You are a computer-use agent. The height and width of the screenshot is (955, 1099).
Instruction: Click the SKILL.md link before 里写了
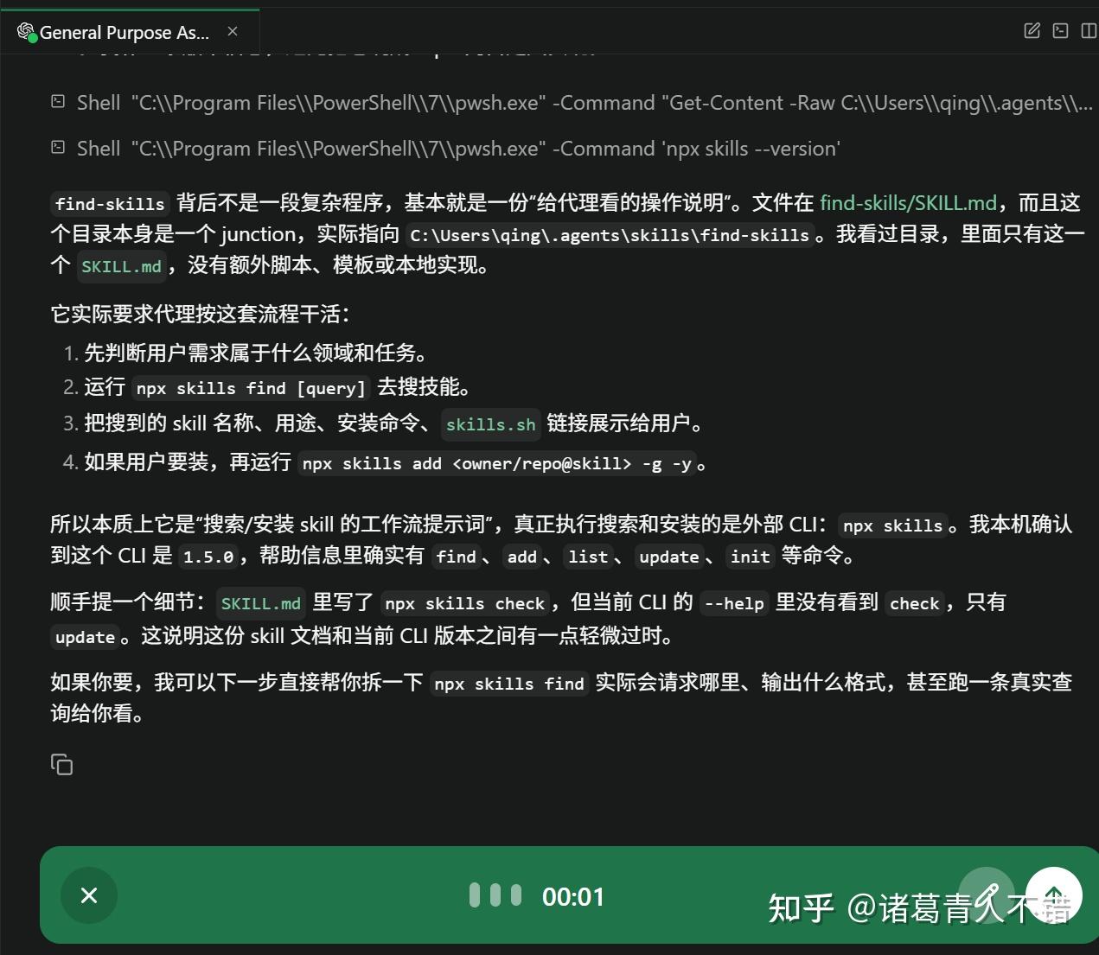click(260, 603)
